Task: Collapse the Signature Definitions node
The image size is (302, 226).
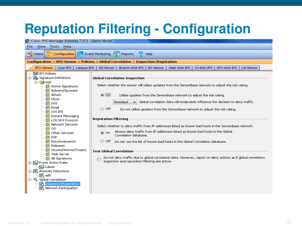Action: 30,78
